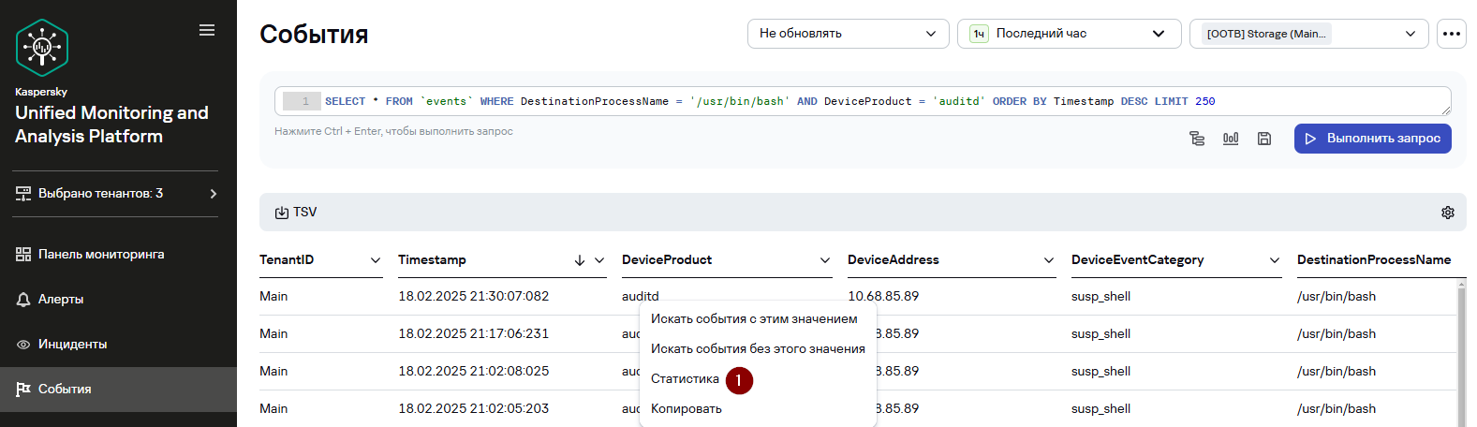This screenshot has height=427, width=1477.
Task: Open the query builder tree icon
Action: point(1197,139)
